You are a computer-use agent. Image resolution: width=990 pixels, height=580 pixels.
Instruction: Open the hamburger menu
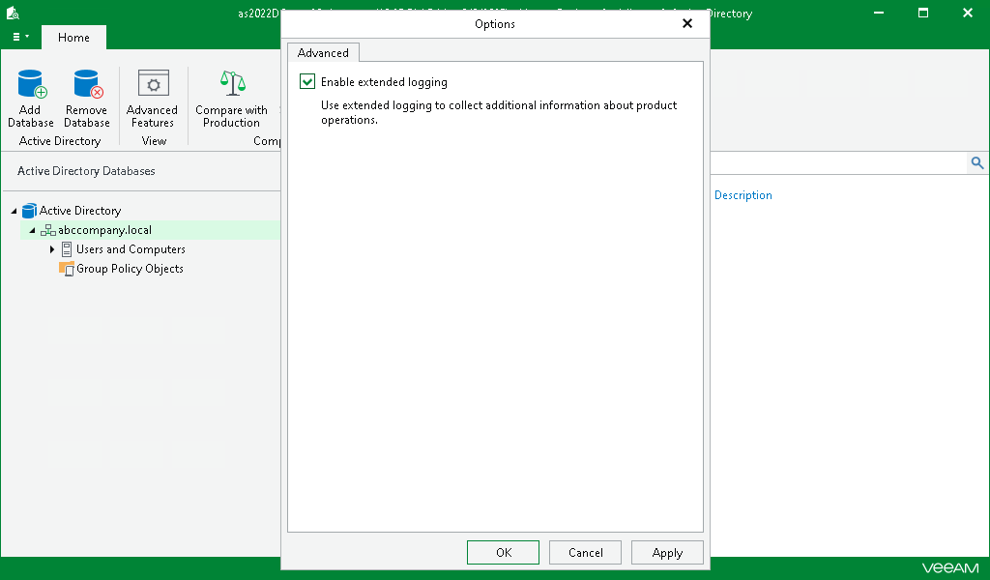coord(16,37)
